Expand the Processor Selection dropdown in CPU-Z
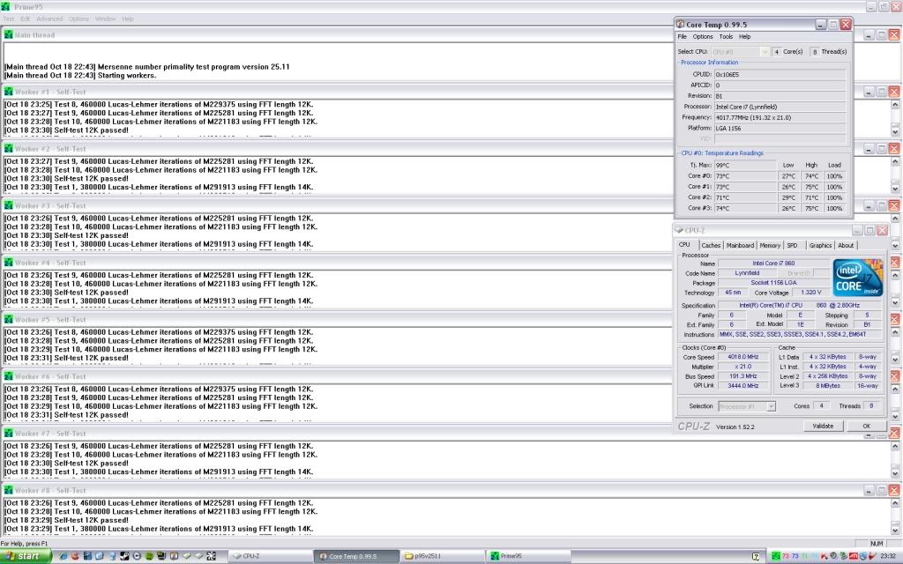903x564 pixels. (x=770, y=406)
